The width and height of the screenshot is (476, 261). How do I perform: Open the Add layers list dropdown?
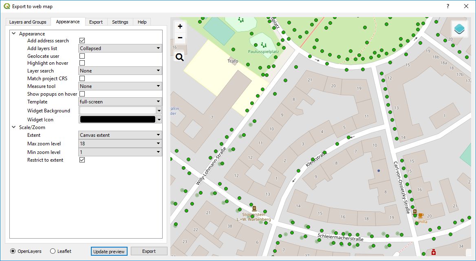tap(120, 48)
